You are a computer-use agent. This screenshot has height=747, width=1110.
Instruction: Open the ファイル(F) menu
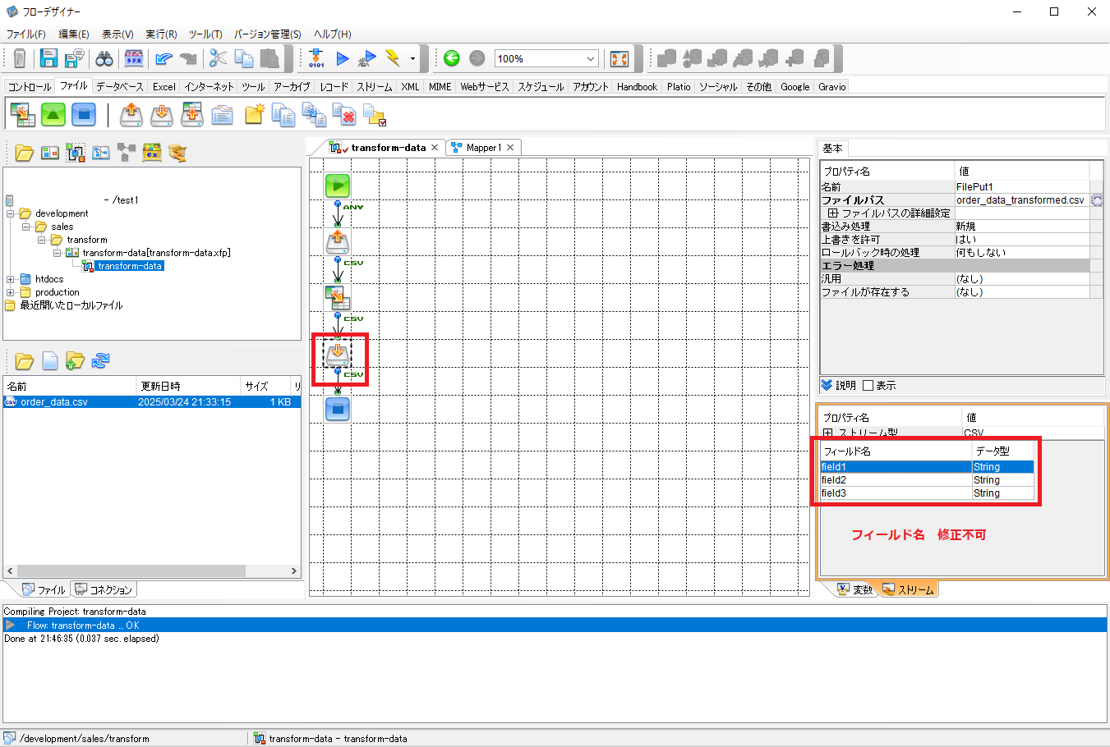point(25,34)
